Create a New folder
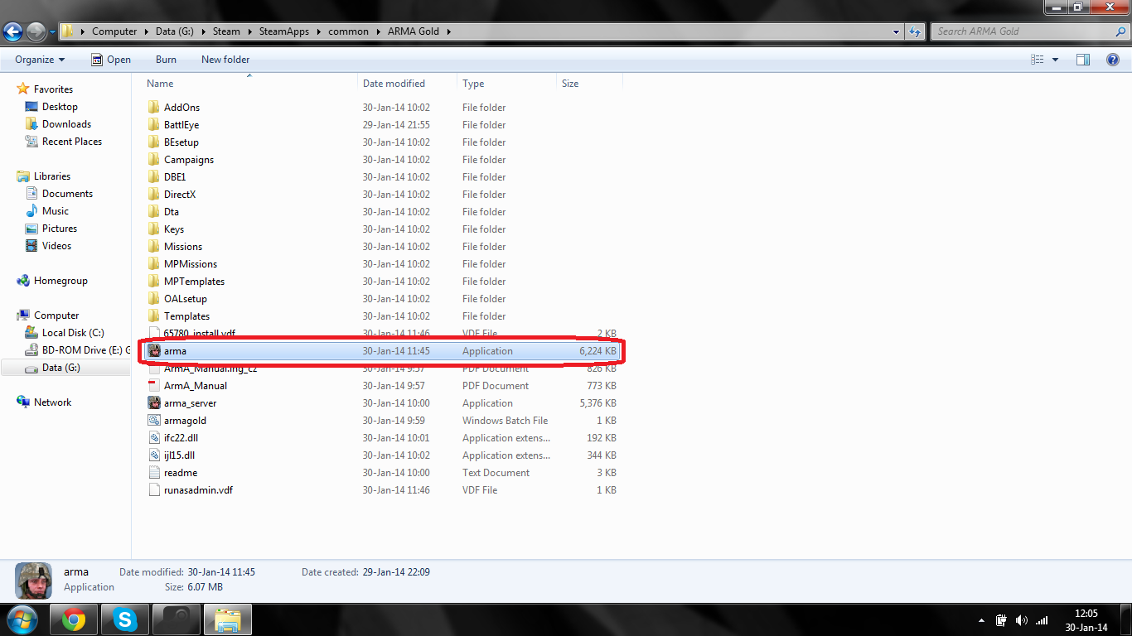The width and height of the screenshot is (1132, 636). (x=225, y=60)
